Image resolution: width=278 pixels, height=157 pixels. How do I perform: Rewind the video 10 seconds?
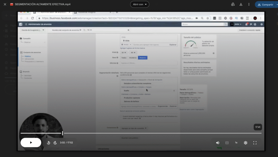point(48,143)
